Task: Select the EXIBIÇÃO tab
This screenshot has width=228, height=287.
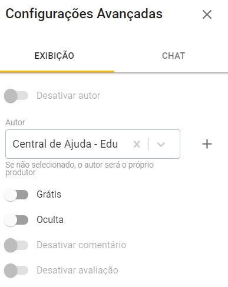Action: pyautogui.click(x=54, y=56)
